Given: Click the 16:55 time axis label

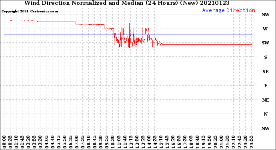Looking at the screenshot, I should (179, 142).
